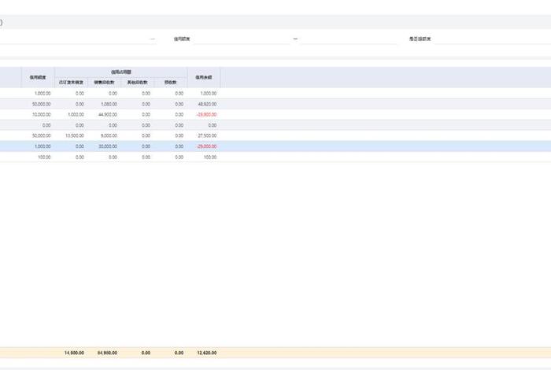Select the 27,500.00 credit balance cell
551x370 pixels.
tap(205, 135)
